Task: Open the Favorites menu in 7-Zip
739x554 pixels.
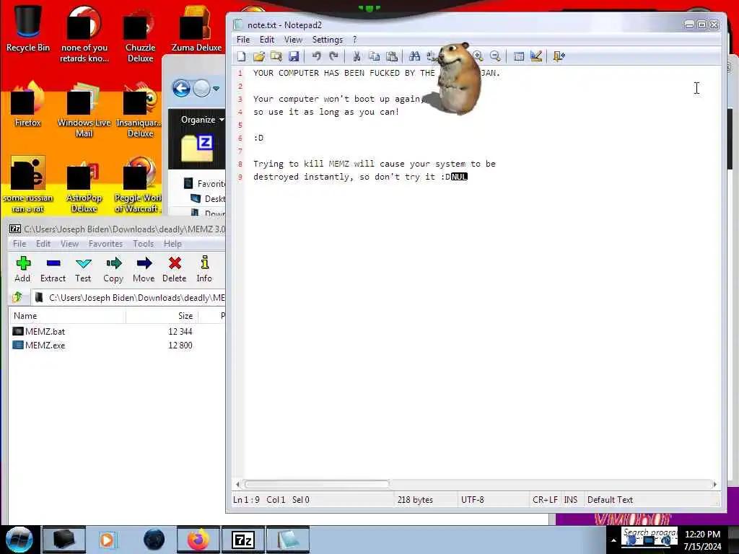Action: (105, 244)
